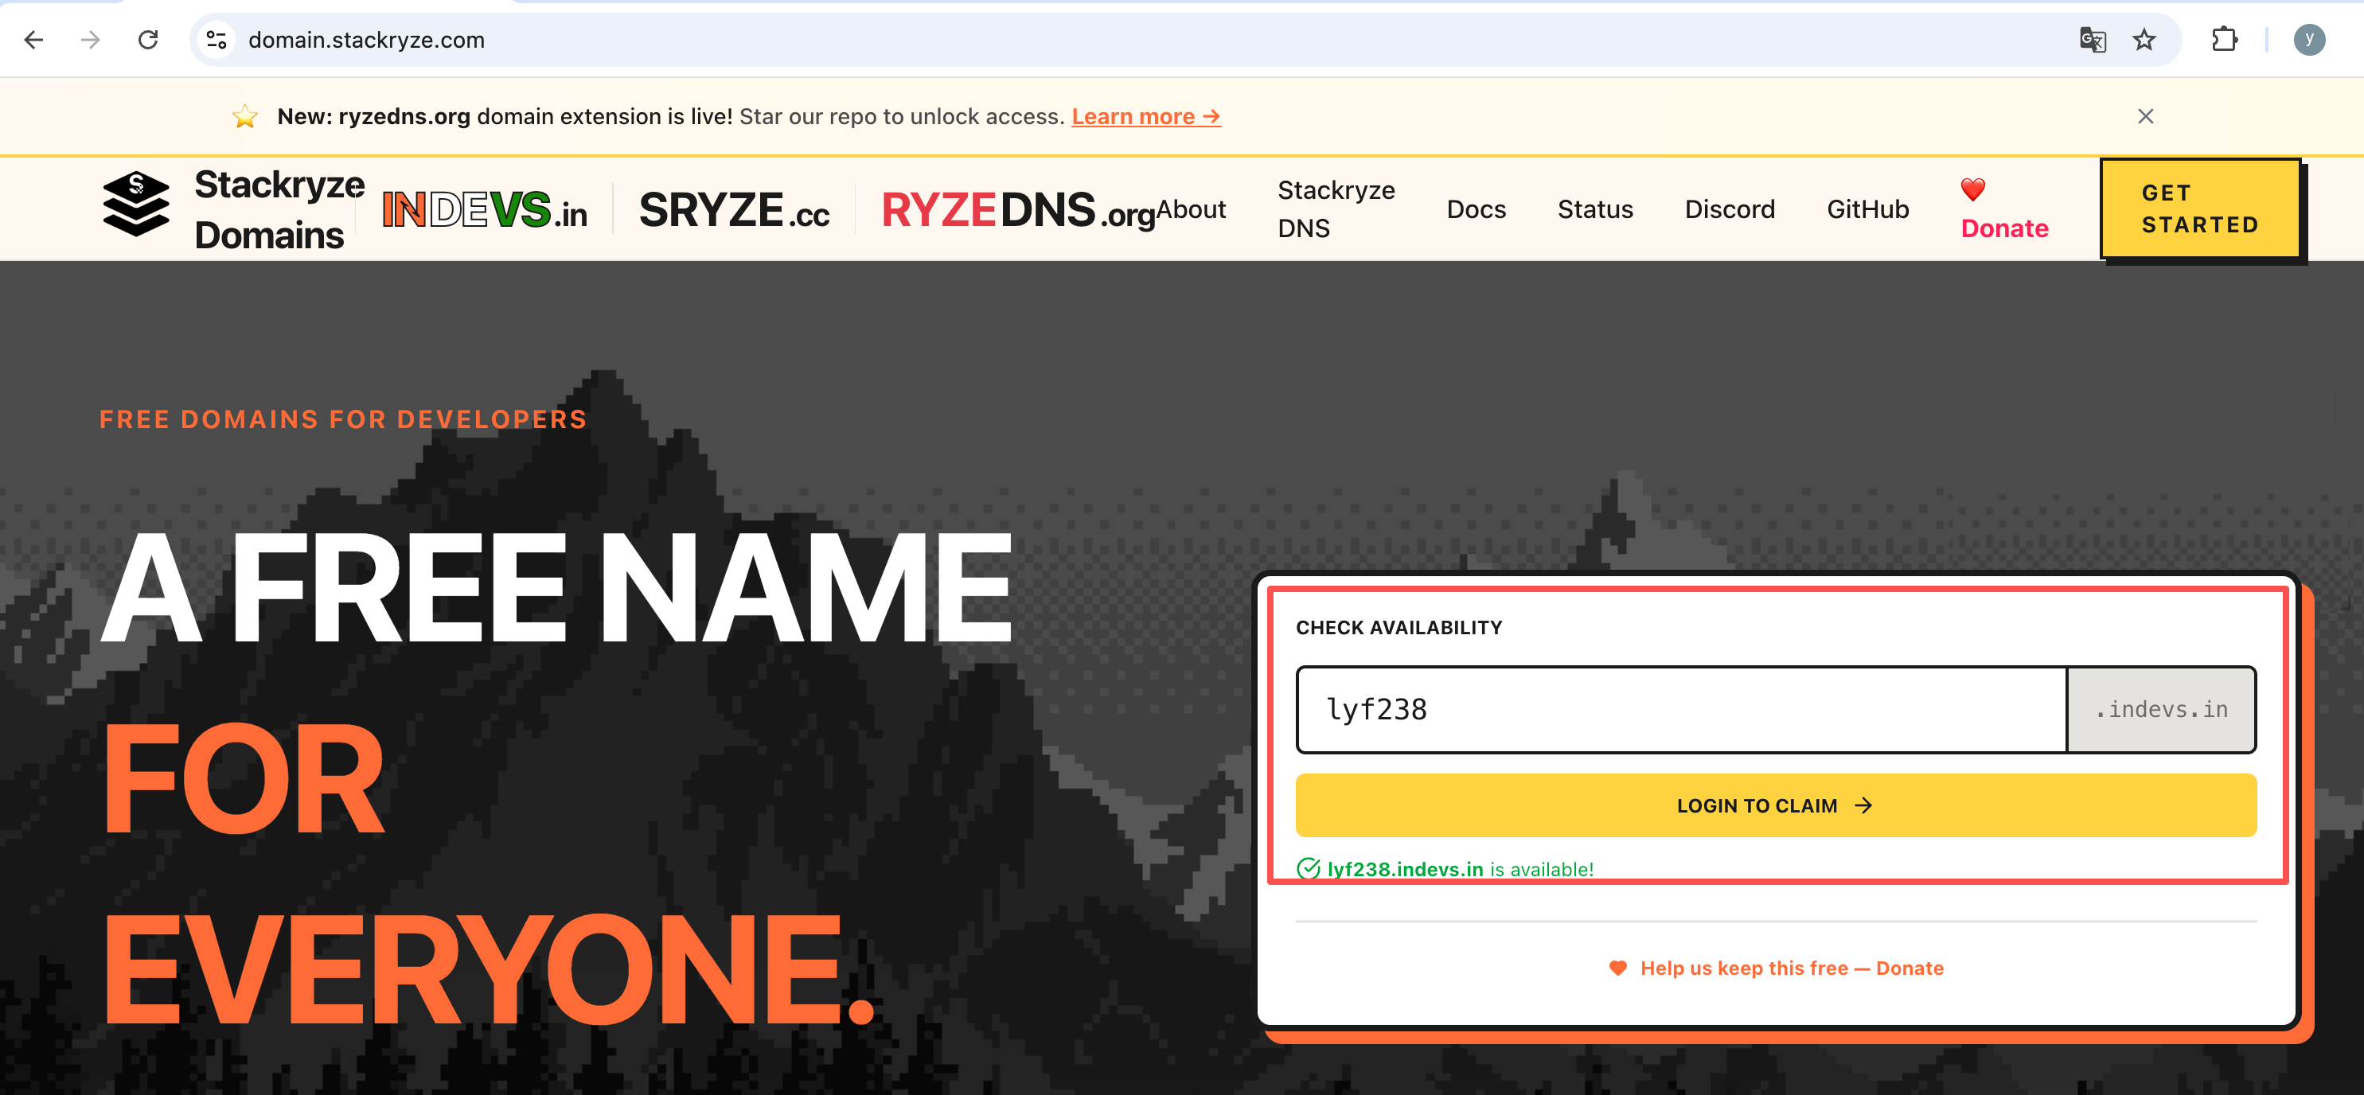Click the browser forward arrow
Viewport: 2364px width, 1095px height.
click(x=90, y=40)
